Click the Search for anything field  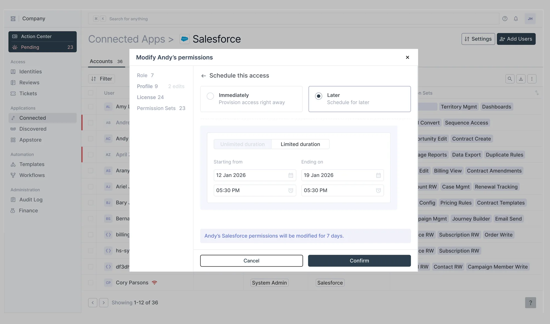294,19
